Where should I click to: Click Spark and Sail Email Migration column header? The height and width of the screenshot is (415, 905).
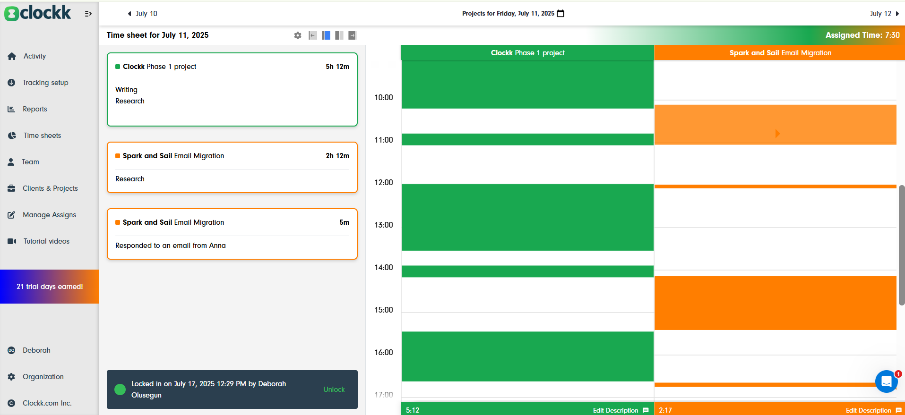[780, 53]
